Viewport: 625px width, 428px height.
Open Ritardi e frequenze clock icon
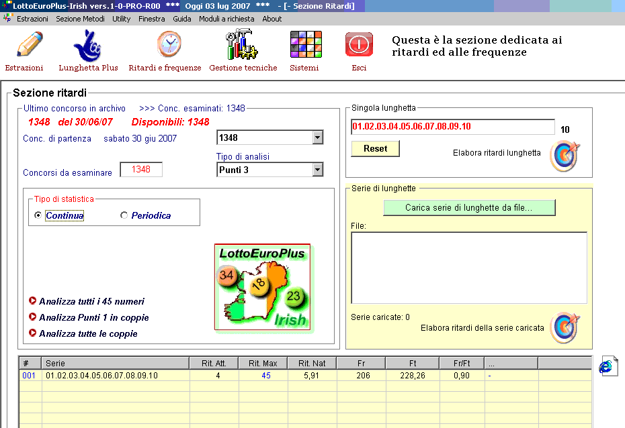169,44
